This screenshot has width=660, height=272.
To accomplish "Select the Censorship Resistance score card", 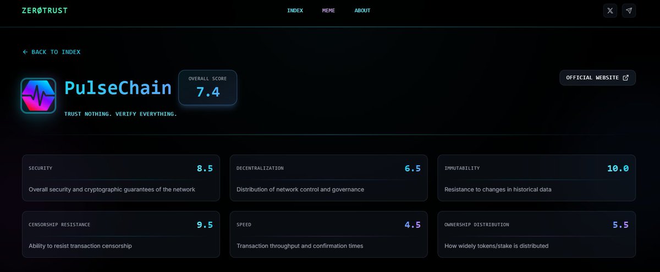I will [x=121, y=234].
